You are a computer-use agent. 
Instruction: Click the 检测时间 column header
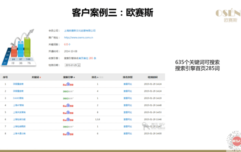tap(153, 77)
